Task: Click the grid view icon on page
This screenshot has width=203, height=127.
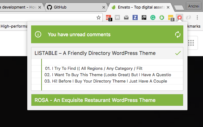Action: [x=191, y=43]
